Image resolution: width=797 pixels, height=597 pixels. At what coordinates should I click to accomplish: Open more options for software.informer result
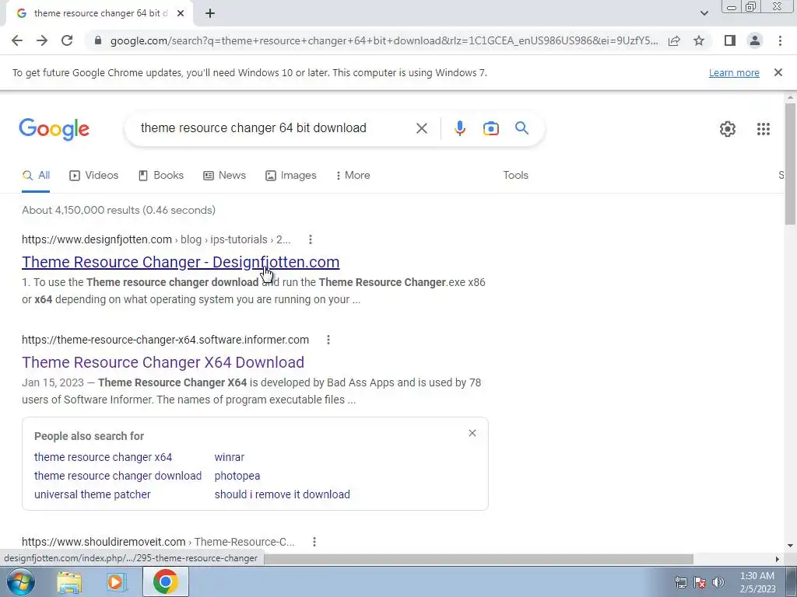(328, 340)
